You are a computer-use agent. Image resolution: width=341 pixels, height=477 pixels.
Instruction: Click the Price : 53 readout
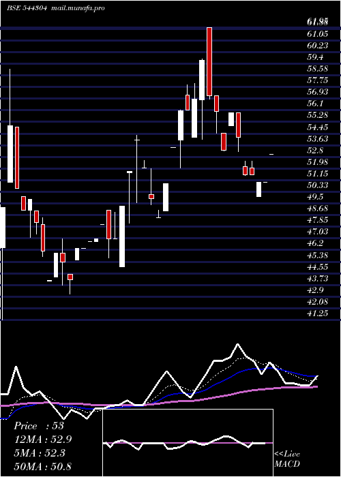pos(39,426)
